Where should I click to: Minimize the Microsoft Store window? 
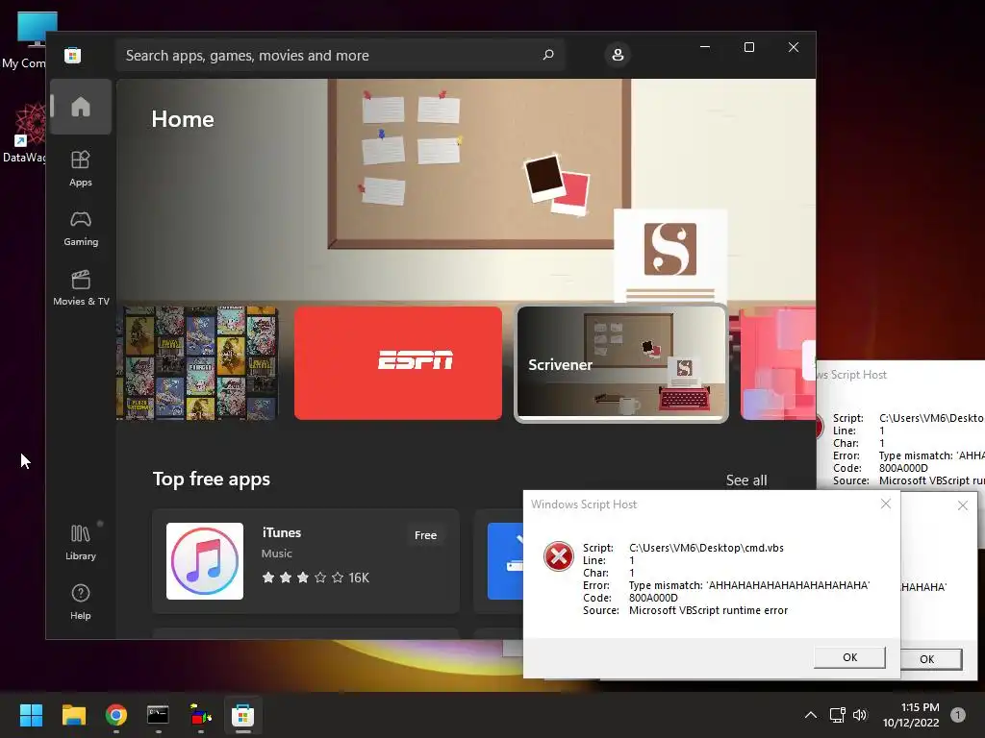[705, 47]
